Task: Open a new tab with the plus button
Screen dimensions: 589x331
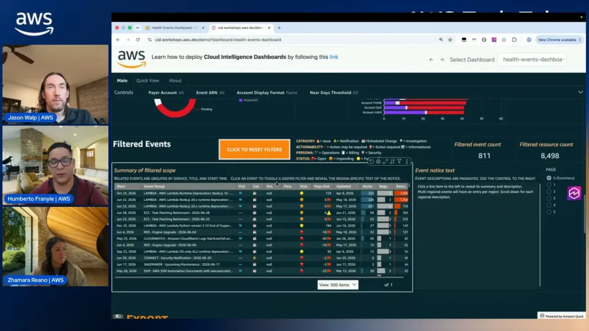Action: tap(279, 28)
